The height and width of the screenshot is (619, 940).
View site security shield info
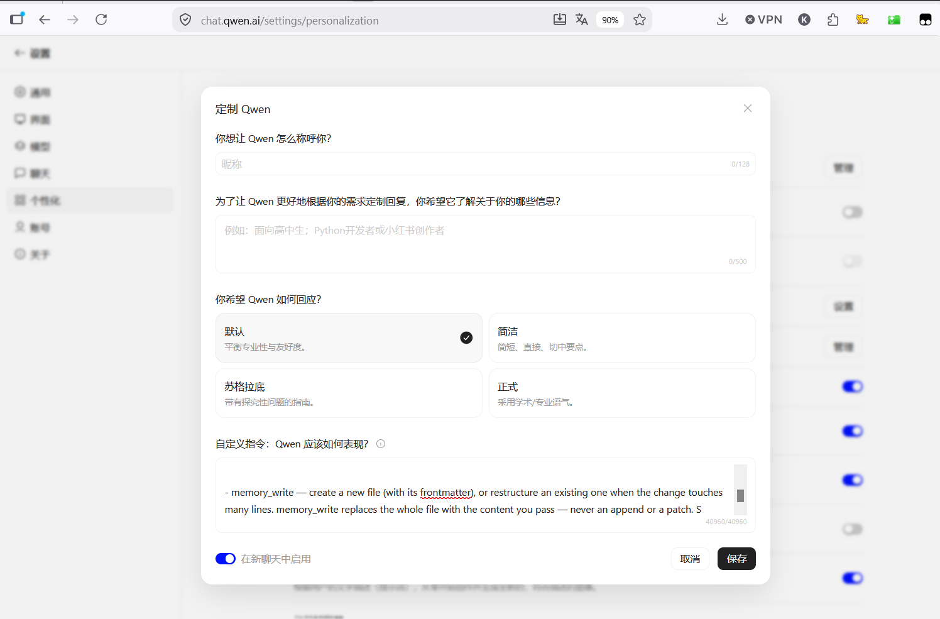pyautogui.click(x=185, y=20)
